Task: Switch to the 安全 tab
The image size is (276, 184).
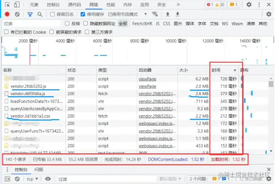Action: point(161,5)
